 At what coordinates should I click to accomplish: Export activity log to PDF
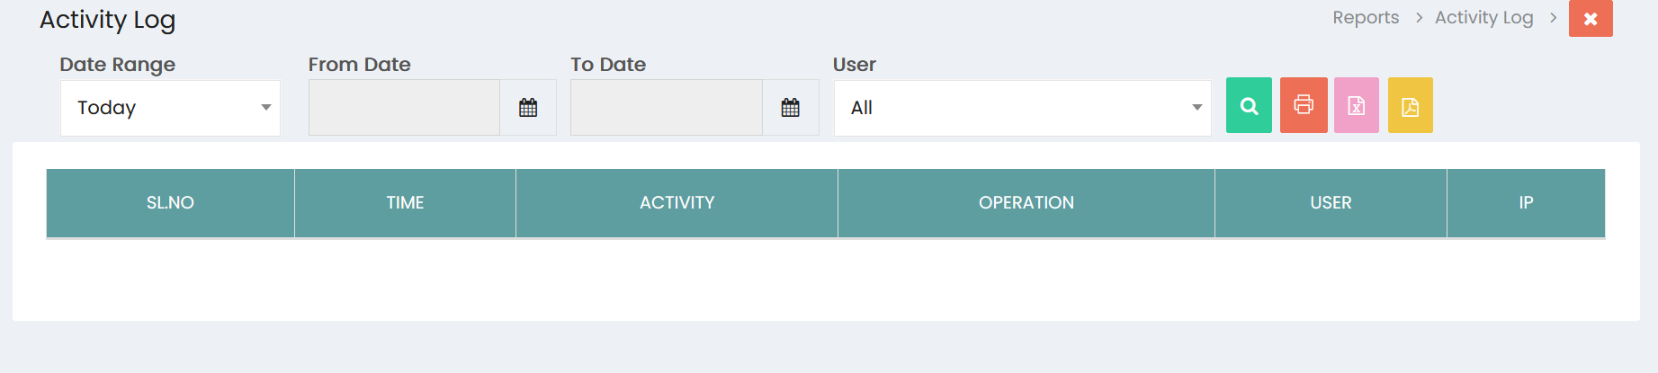coord(1411,105)
